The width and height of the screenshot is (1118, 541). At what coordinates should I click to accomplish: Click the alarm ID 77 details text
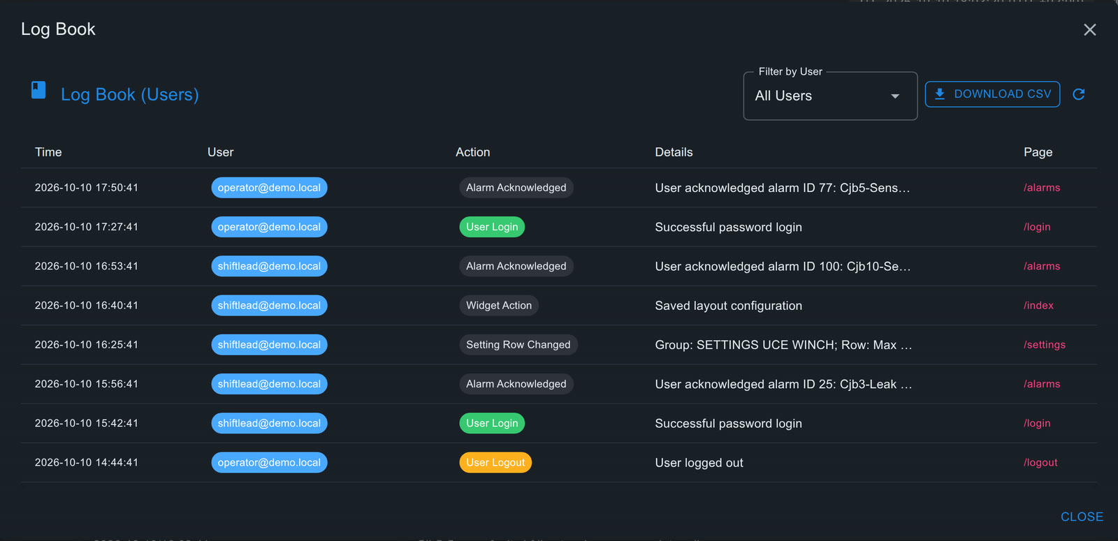pyautogui.click(x=783, y=188)
